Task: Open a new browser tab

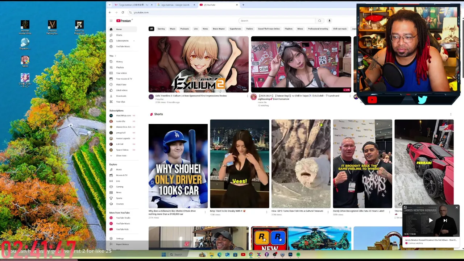Action: (x=243, y=5)
